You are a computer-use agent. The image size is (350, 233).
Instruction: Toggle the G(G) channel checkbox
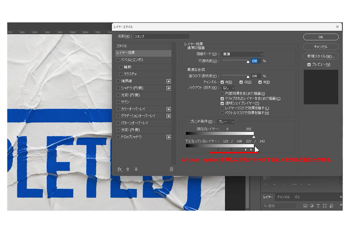(x=241, y=82)
